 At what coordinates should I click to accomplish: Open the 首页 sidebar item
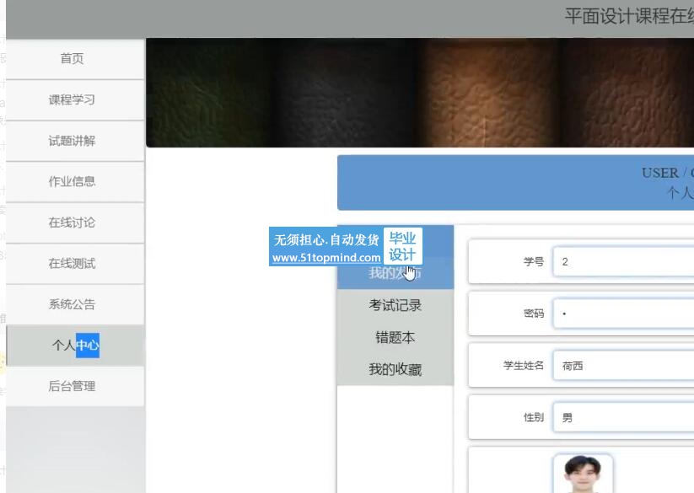75,59
